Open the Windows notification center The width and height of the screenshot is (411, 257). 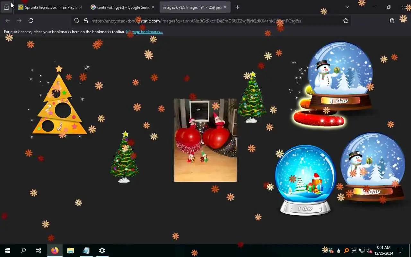coord(400,251)
